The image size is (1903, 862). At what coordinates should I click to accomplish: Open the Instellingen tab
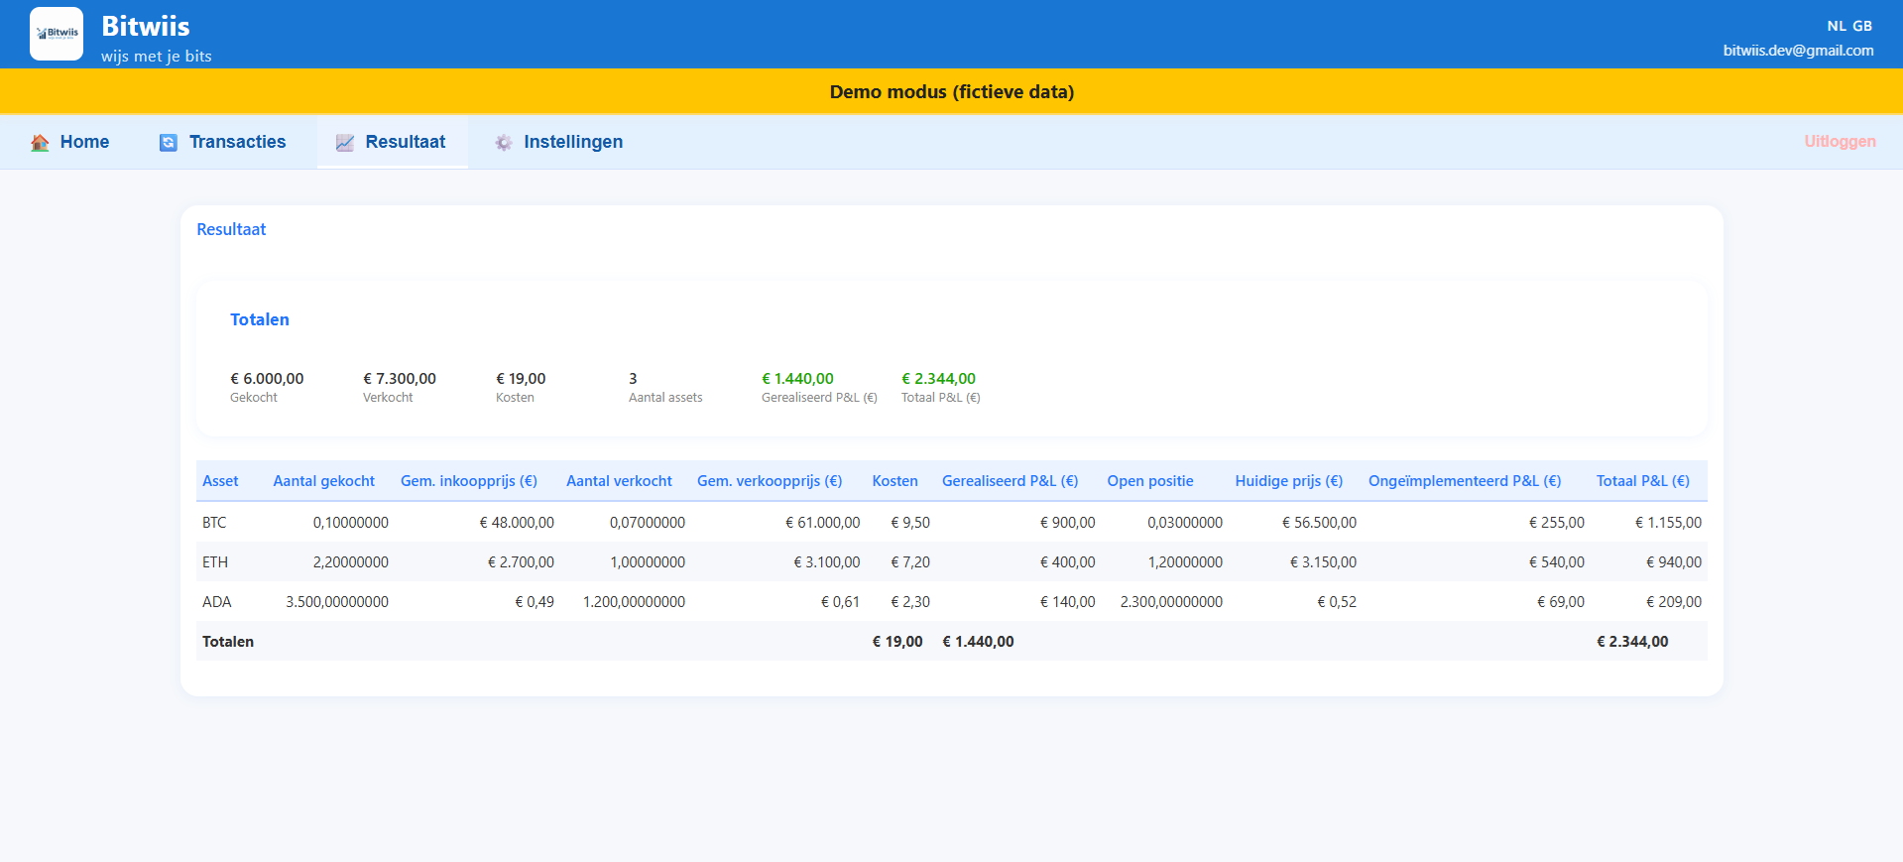click(x=572, y=142)
